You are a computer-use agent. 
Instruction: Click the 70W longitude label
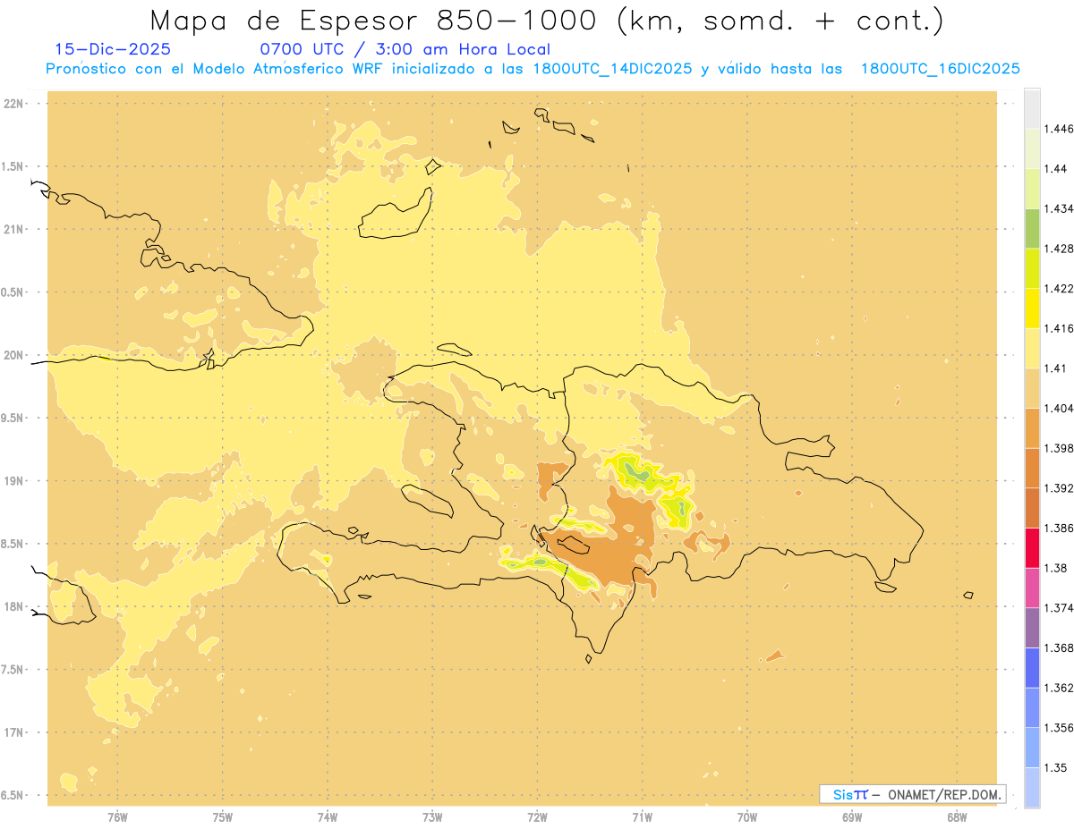tap(747, 818)
